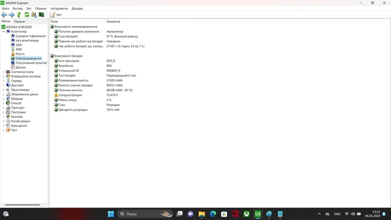Open File Explorer from taskbar
This screenshot has width=391, height=220.
(201, 214)
